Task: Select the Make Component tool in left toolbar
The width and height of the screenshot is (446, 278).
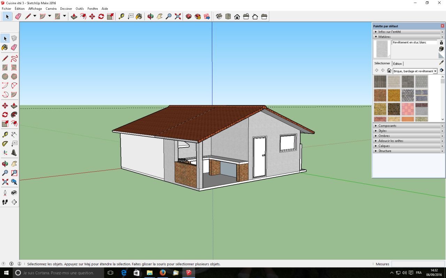Action: [14, 38]
